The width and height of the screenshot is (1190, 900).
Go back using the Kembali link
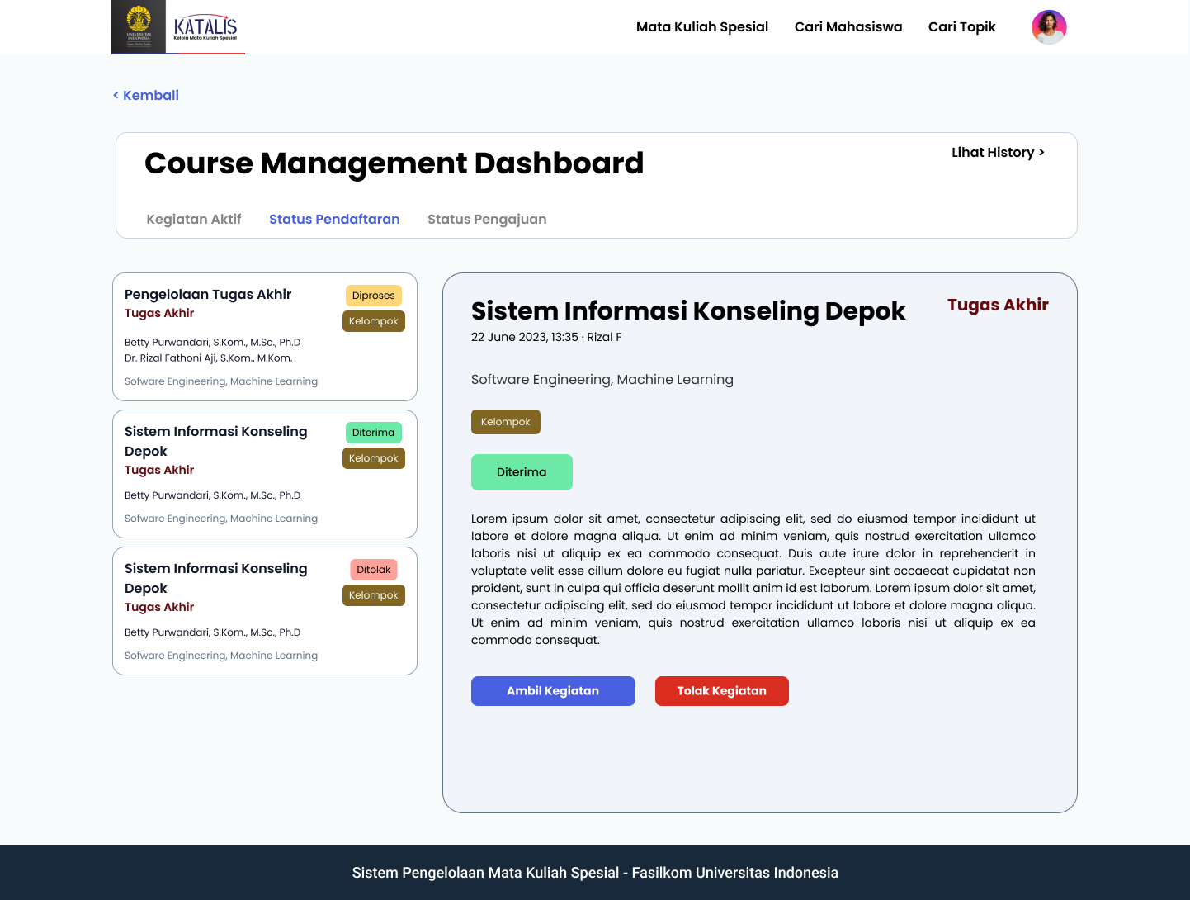146,96
